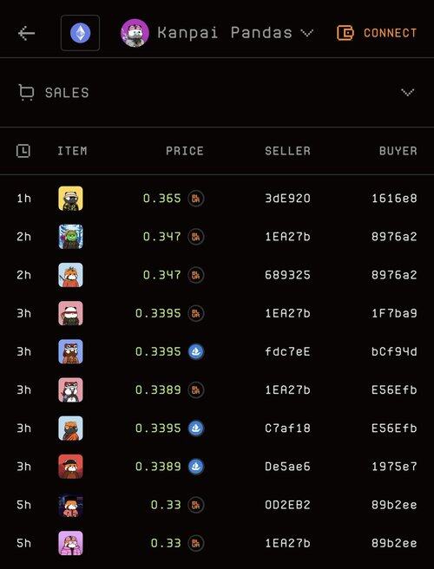This screenshot has width=434, height=569.
Task: Select the BUYER column header
Action: (x=398, y=151)
